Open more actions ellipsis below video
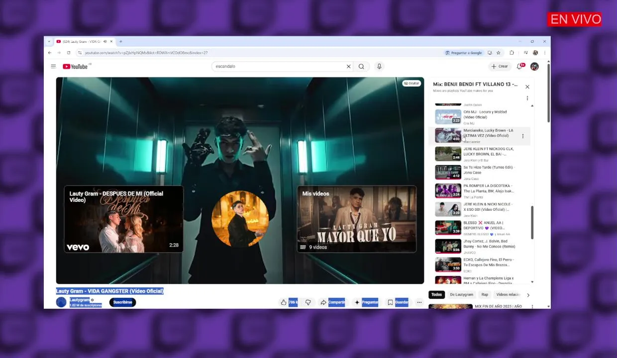 [x=419, y=302]
